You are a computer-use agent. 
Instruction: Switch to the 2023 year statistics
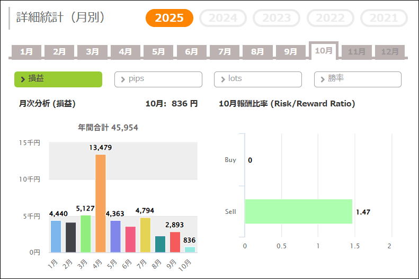277,18
